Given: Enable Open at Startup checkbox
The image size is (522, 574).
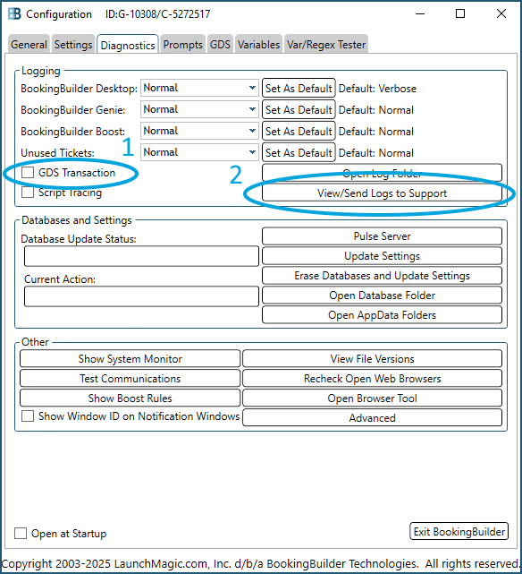Looking at the screenshot, I should [x=21, y=534].
